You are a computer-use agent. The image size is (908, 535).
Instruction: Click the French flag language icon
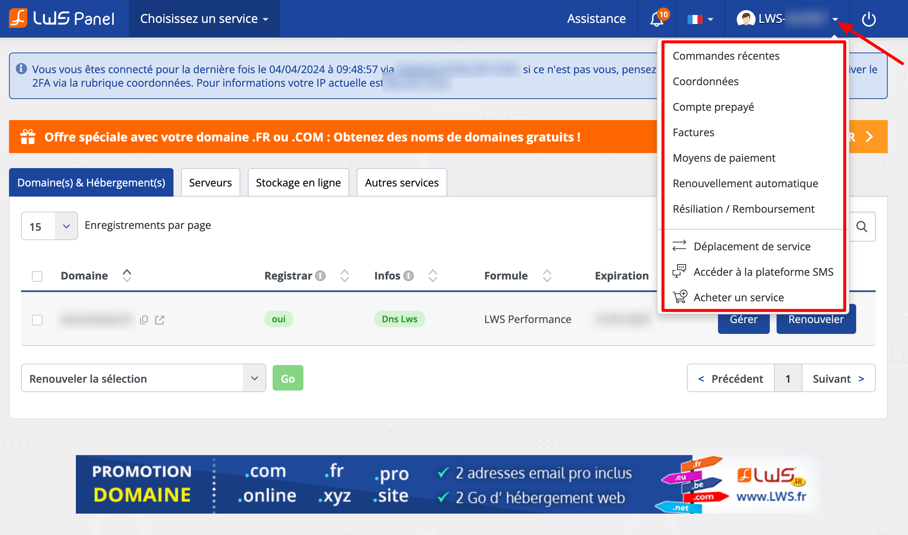[695, 19]
